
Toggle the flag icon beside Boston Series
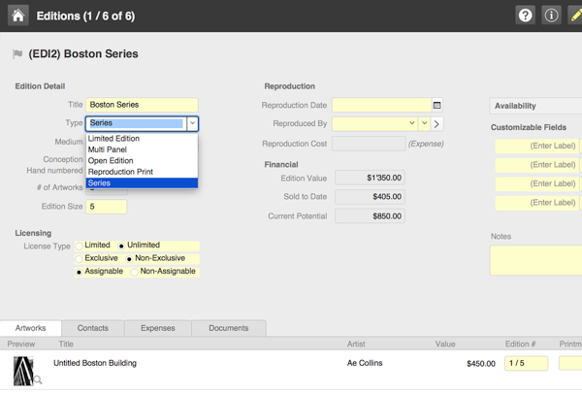pyautogui.click(x=17, y=54)
